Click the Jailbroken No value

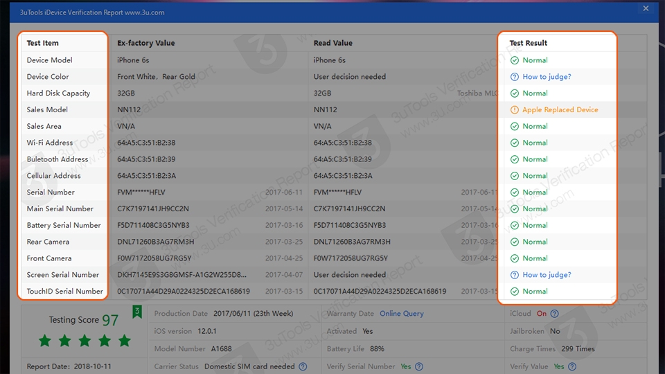click(555, 331)
